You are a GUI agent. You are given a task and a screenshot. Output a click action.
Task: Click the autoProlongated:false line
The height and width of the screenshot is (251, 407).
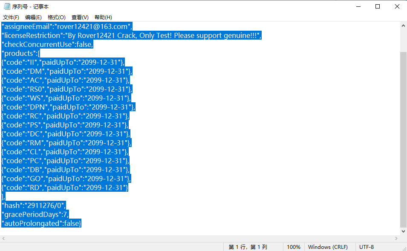click(x=41, y=223)
